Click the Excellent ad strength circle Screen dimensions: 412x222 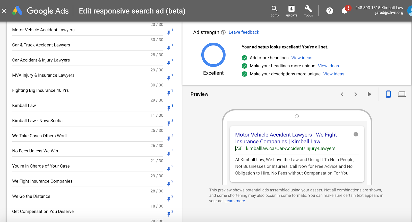[213, 55]
